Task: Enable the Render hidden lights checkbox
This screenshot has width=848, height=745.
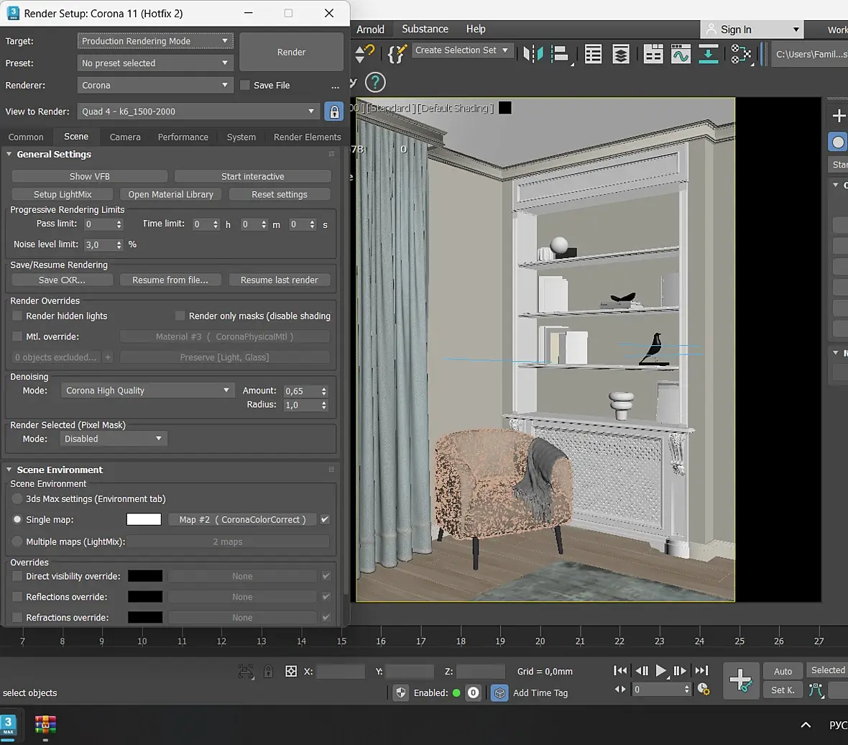Action: [17, 316]
